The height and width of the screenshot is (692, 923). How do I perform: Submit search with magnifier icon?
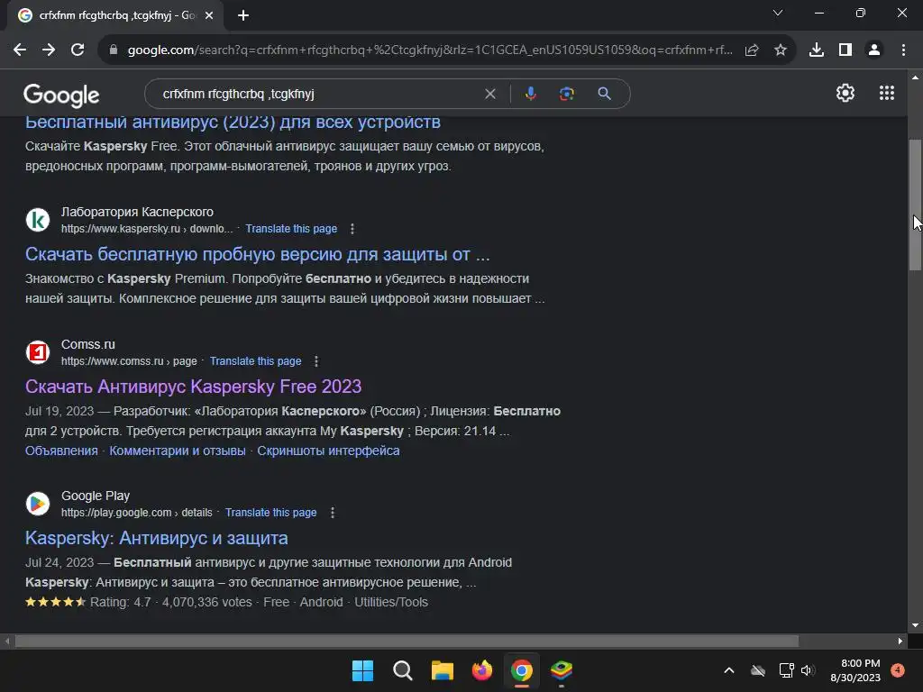(x=604, y=94)
